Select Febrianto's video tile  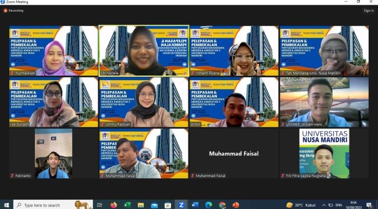[54, 153]
